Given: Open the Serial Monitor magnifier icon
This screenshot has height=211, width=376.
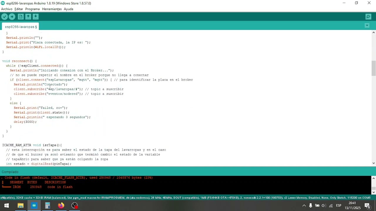Looking at the screenshot, I should (368, 17).
